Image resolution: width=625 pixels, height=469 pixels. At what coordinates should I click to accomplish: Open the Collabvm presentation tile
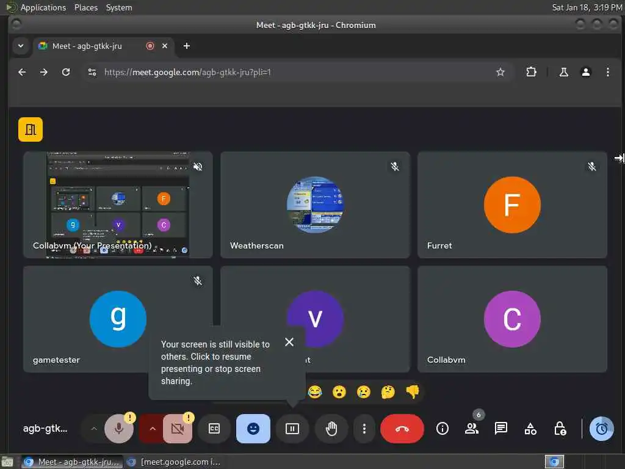pos(118,205)
